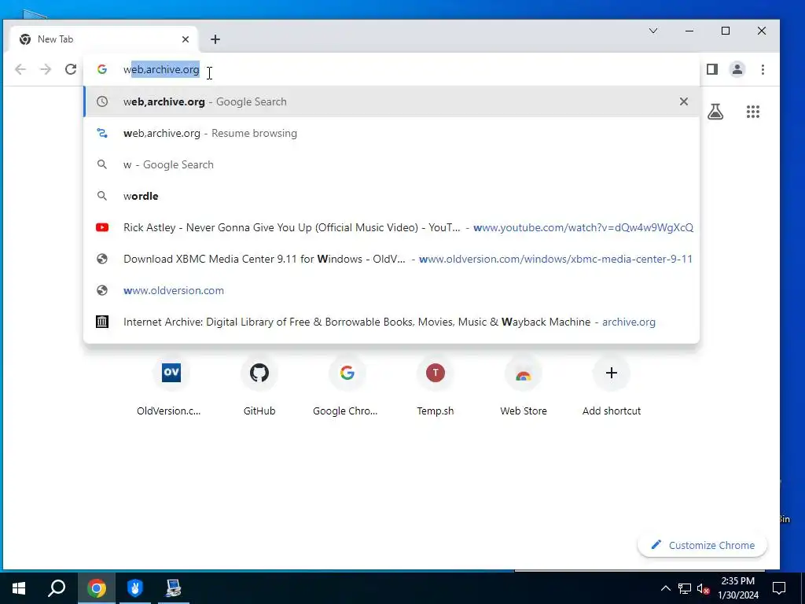Open the Chrome profile avatar
The height and width of the screenshot is (604, 805).
pos(737,69)
